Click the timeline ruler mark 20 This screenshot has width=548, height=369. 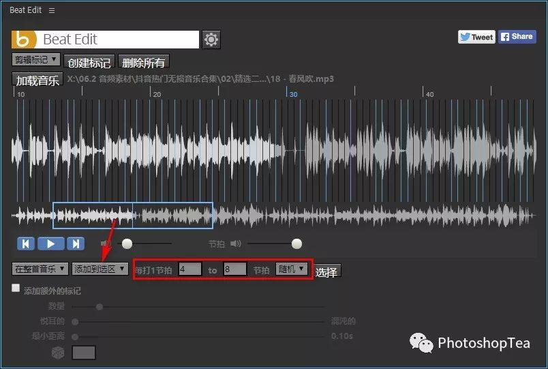click(157, 94)
